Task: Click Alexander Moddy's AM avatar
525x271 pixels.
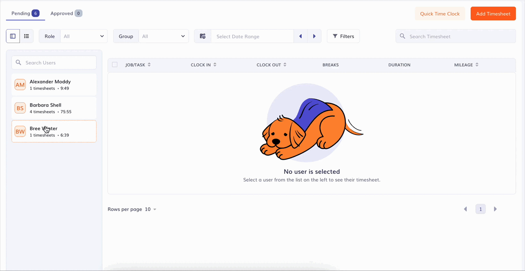Action: click(x=20, y=84)
